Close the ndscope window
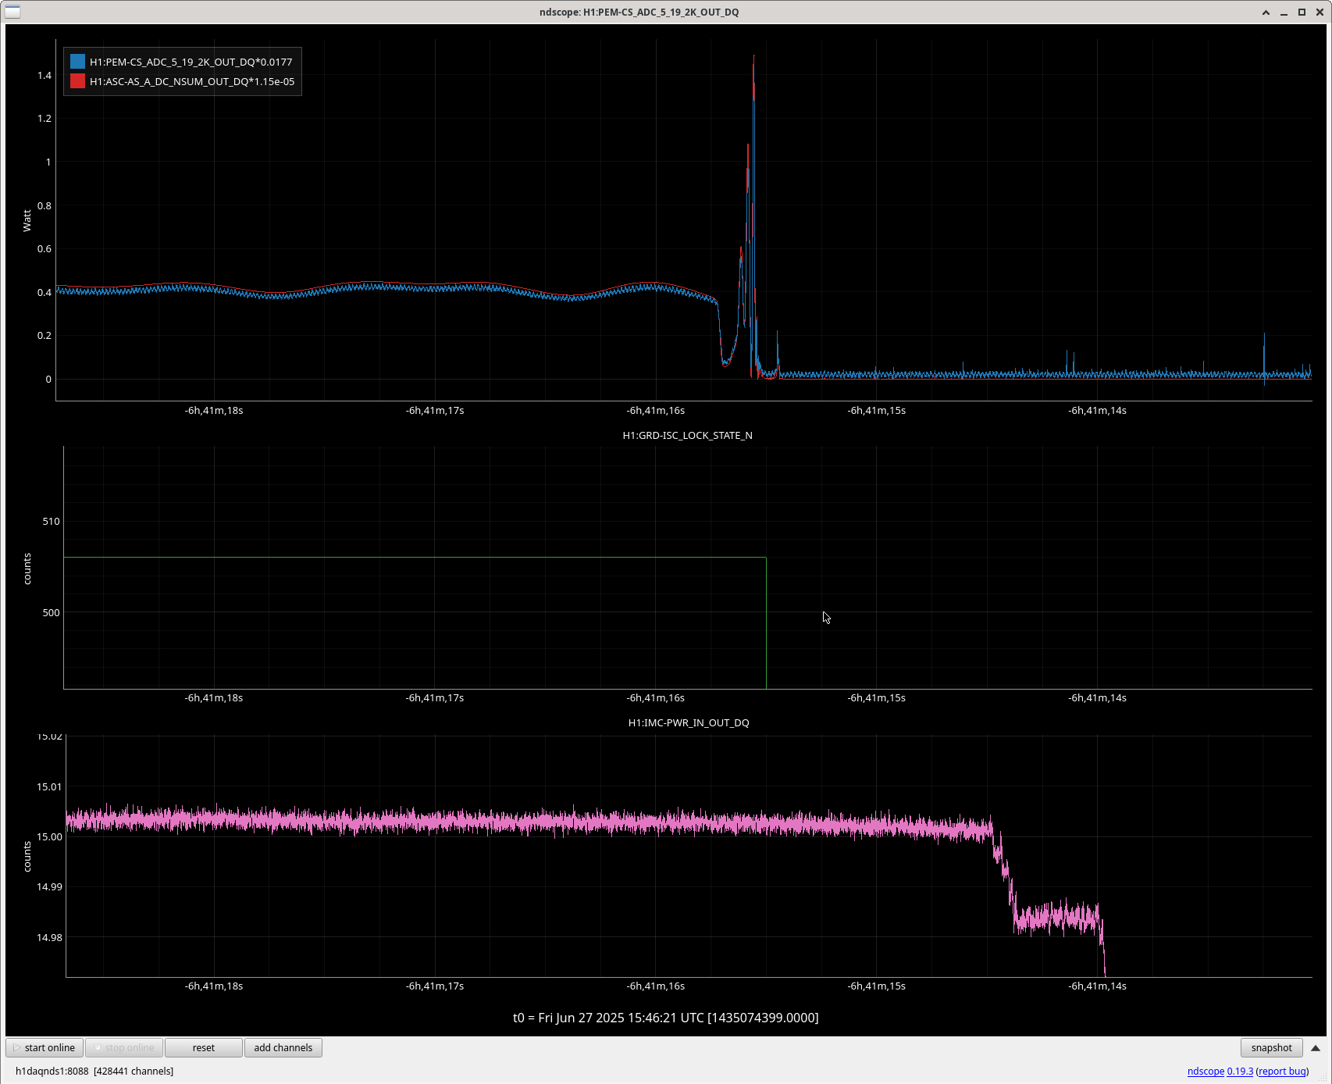 point(1320,12)
